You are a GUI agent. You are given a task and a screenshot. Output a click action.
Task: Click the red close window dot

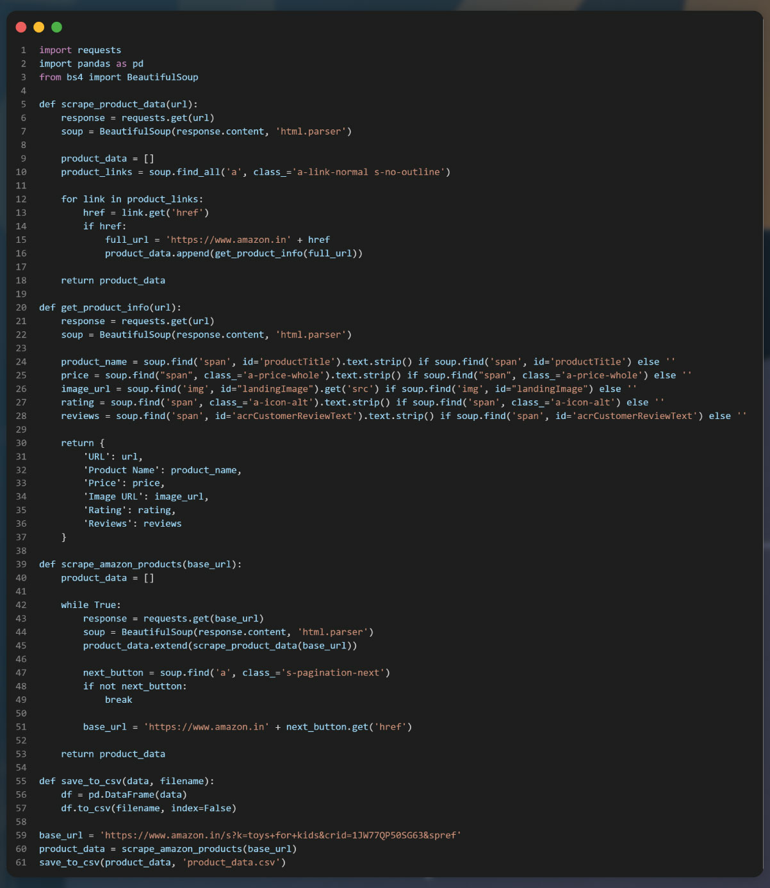(21, 27)
